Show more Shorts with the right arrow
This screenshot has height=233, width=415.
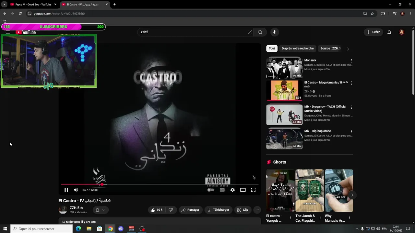point(352,195)
